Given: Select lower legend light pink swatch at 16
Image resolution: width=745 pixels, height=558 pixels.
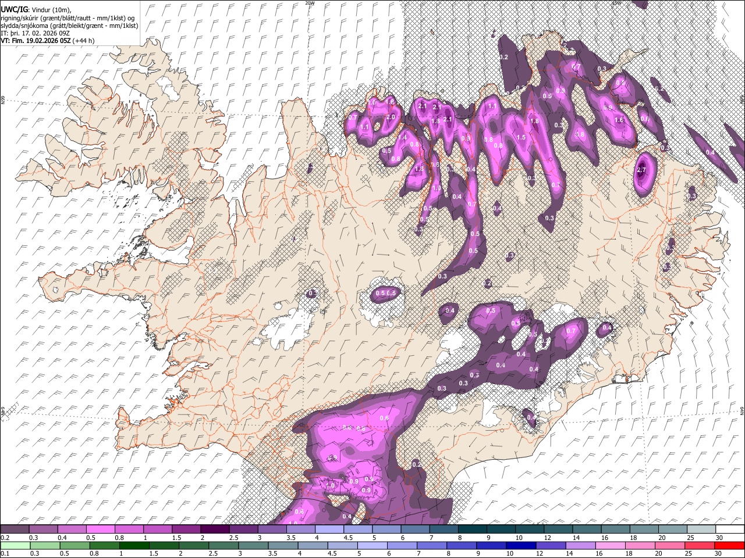Looking at the screenshot, I should click(x=610, y=545).
